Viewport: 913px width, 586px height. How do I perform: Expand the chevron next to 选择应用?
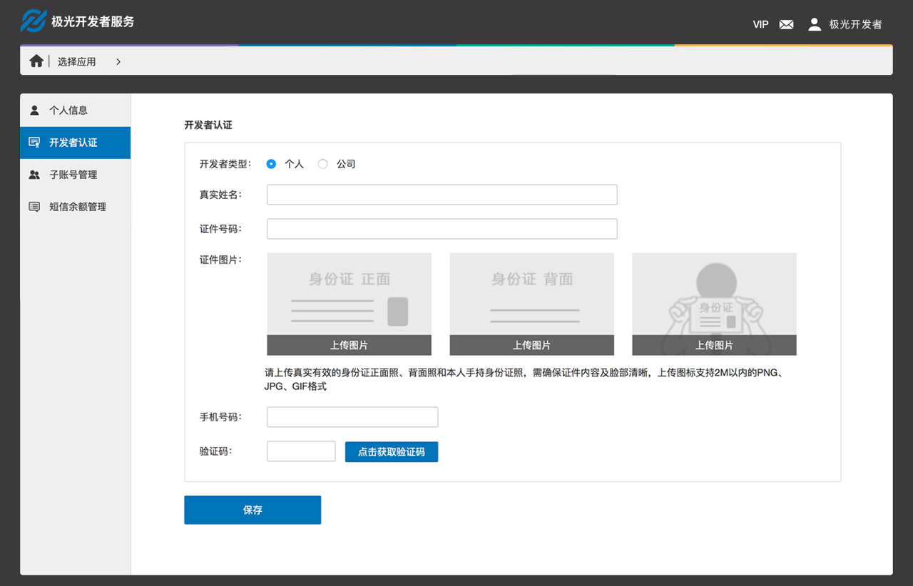click(118, 62)
